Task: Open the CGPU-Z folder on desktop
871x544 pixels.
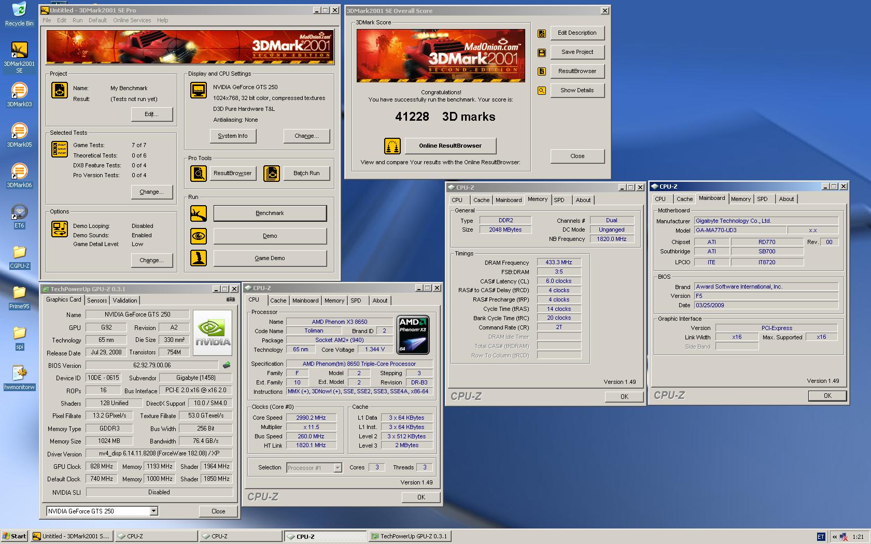Action: point(19,256)
